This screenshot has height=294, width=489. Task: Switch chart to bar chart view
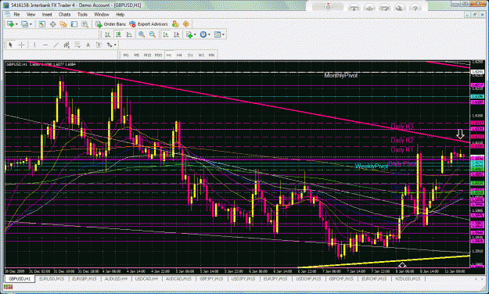tap(108, 34)
